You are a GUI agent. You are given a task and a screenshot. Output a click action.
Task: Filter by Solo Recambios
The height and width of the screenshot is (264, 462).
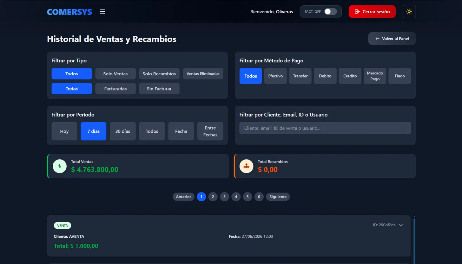(159, 74)
